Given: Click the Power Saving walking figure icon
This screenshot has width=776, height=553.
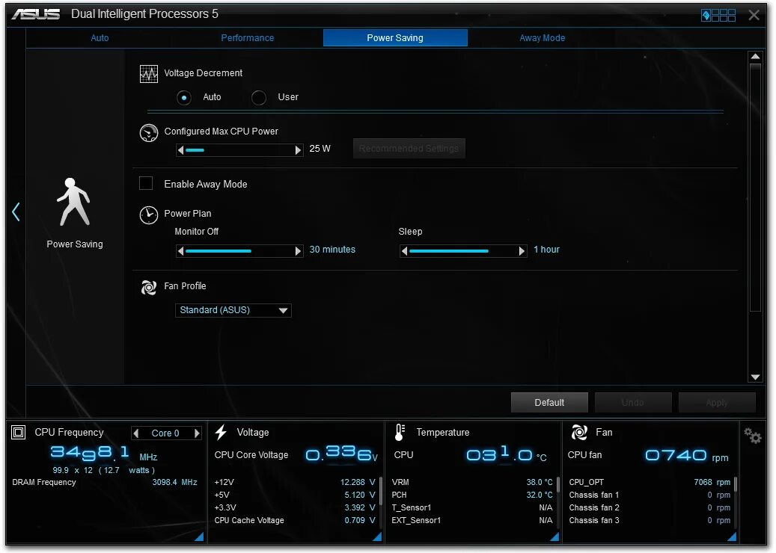Looking at the screenshot, I should pos(74,203).
